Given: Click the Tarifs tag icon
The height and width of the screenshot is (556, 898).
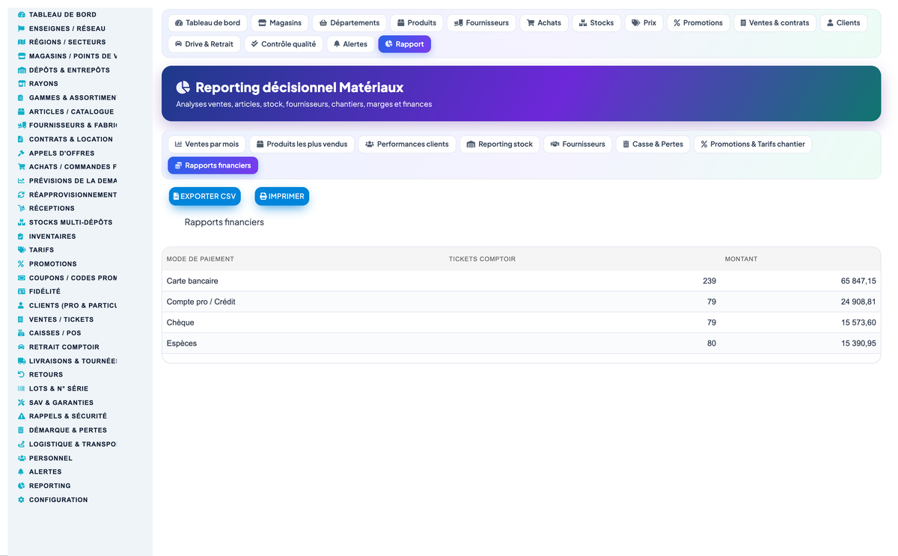Looking at the screenshot, I should coord(21,250).
